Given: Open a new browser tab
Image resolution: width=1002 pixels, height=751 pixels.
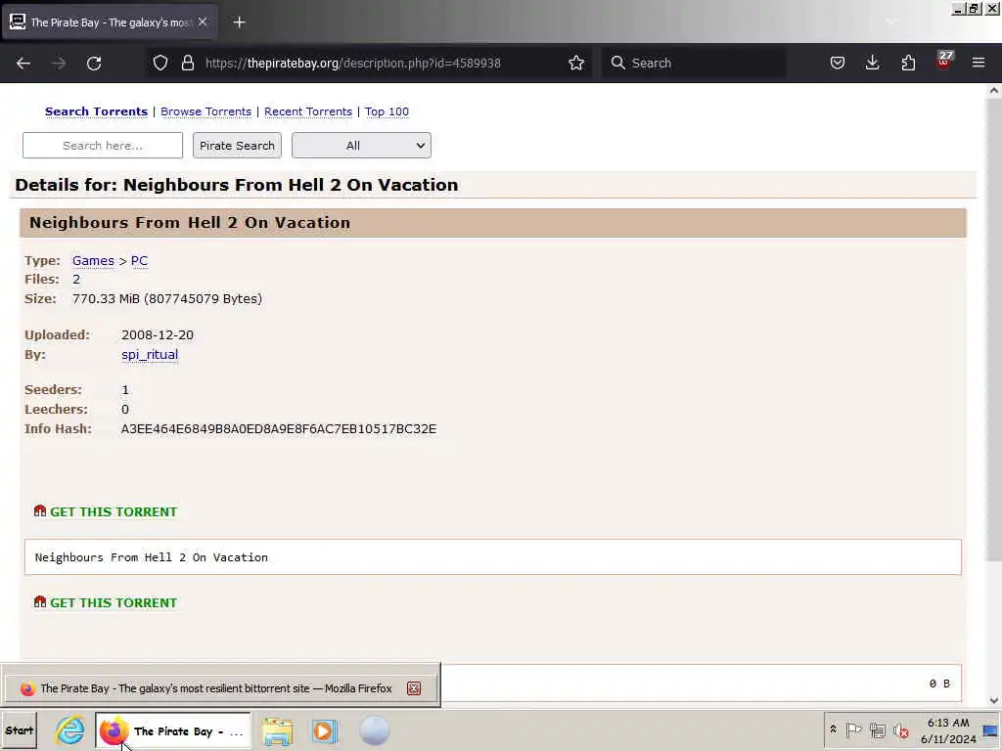Looking at the screenshot, I should 239,22.
